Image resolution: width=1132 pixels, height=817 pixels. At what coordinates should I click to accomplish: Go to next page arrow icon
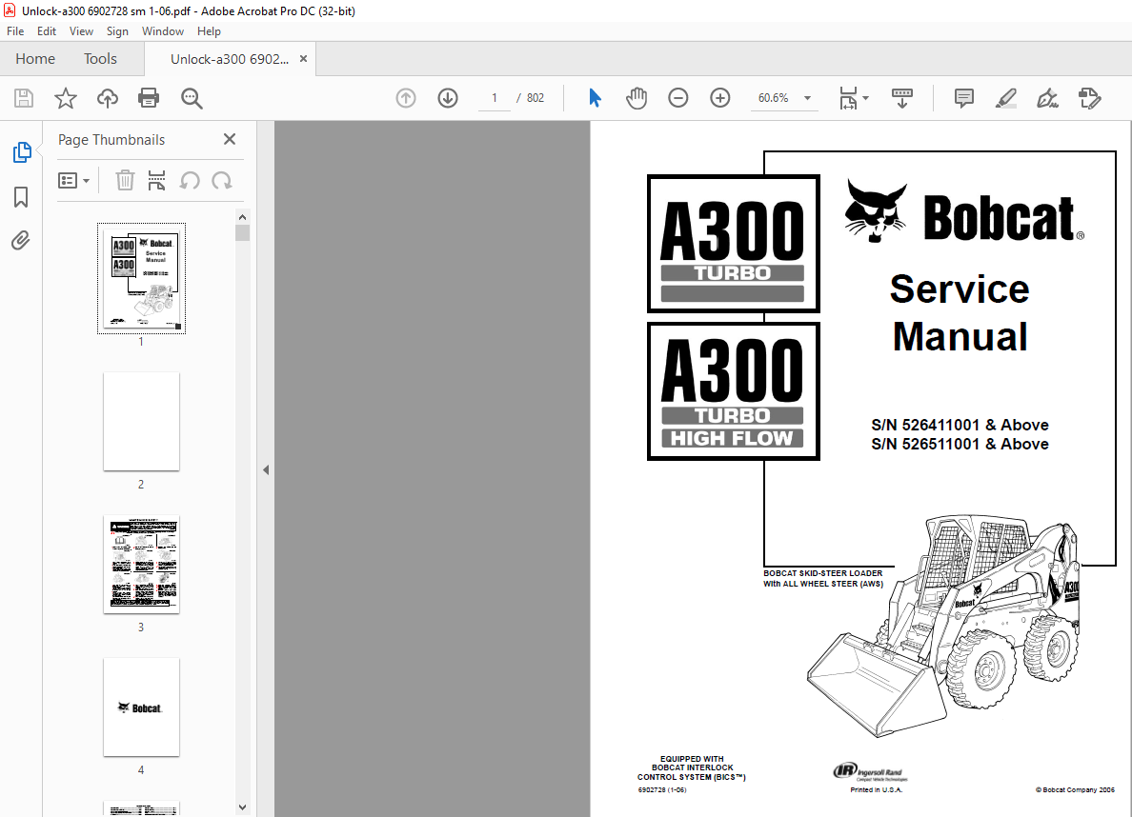(x=448, y=98)
